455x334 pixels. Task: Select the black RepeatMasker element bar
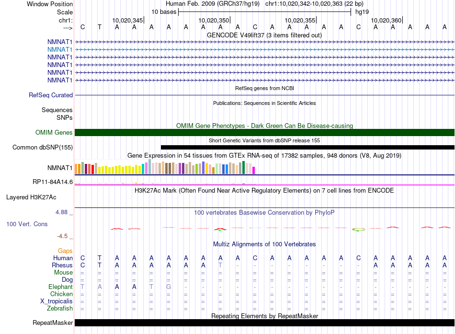(264, 322)
